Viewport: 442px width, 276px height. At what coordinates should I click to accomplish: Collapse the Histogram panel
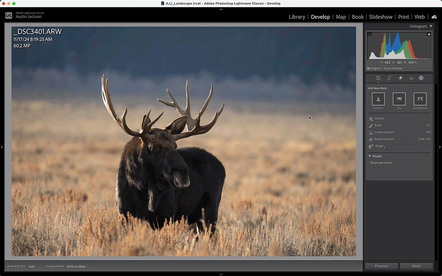[431, 27]
